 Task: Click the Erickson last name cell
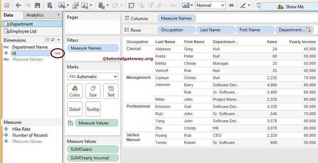coord(163,107)
